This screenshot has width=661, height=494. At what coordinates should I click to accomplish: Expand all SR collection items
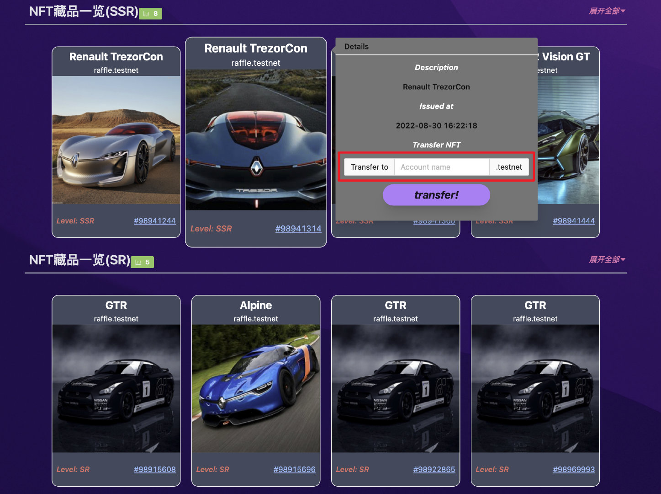coord(607,259)
